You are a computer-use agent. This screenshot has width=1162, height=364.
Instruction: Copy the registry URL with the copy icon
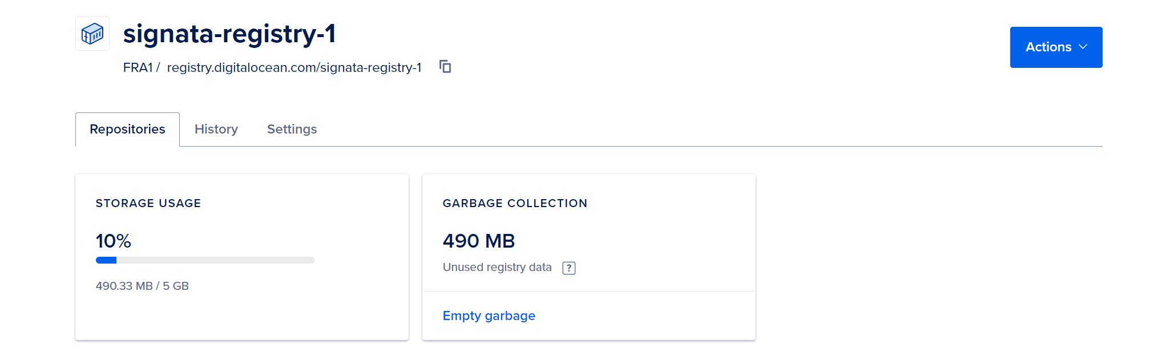(445, 67)
